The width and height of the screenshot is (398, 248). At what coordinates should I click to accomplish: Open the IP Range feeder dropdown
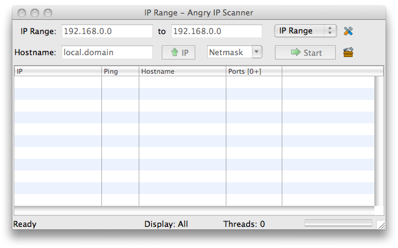tap(305, 31)
